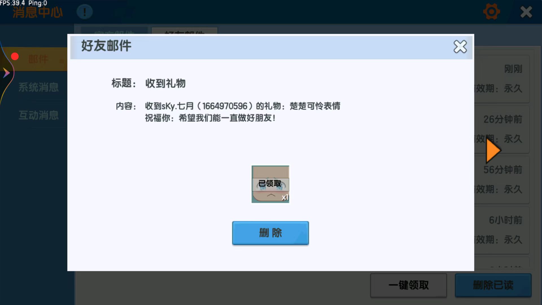Expand the purple arrow on left edge
Image resolution: width=542 pixels, height=305 pixels.
6,73
